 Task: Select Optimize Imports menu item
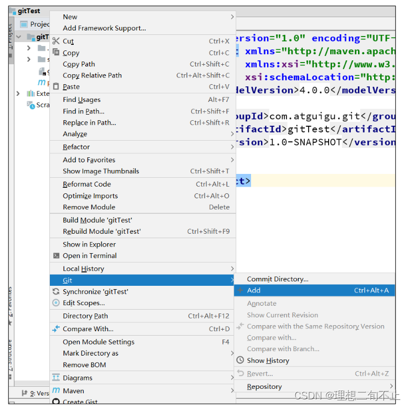[142, 196]
